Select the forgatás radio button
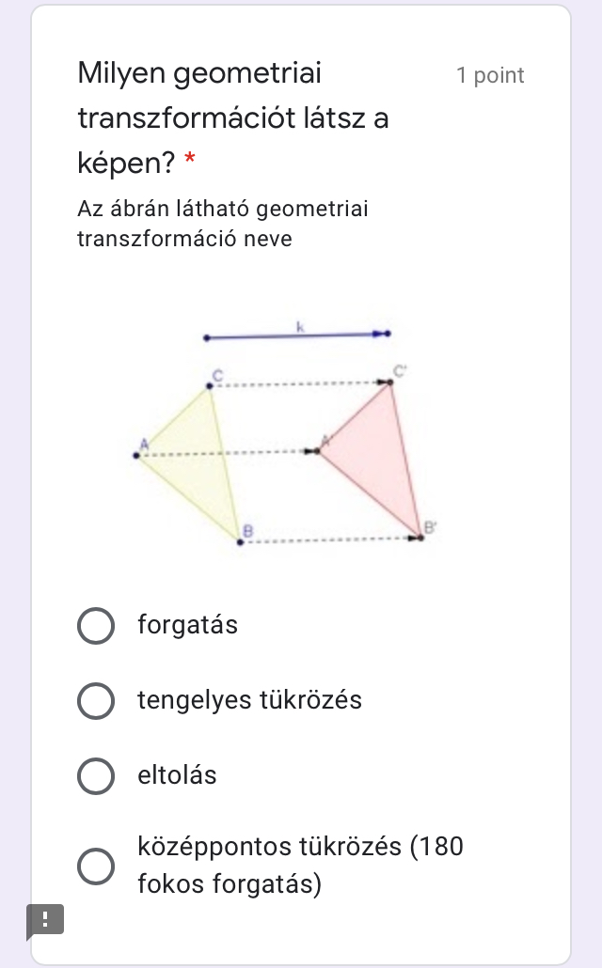Screen dimensions: 602x968 tap(95, 626)
